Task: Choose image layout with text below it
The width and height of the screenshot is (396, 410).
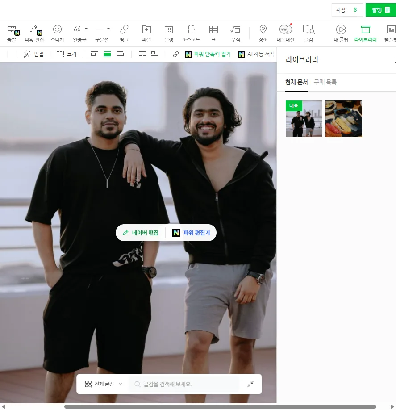Action: (x=155, y=54)
